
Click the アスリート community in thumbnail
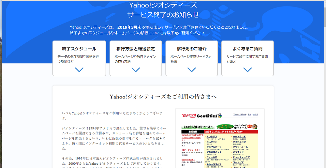(212, 142)
